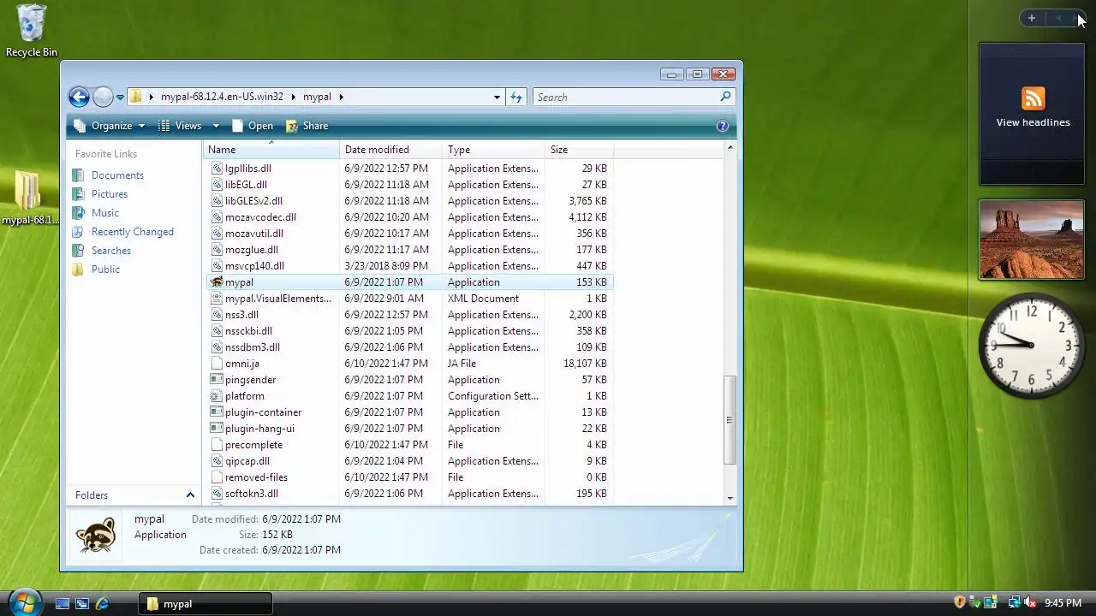Click the Search input field
The image size is (1096, 616).
tap(625, 97)
